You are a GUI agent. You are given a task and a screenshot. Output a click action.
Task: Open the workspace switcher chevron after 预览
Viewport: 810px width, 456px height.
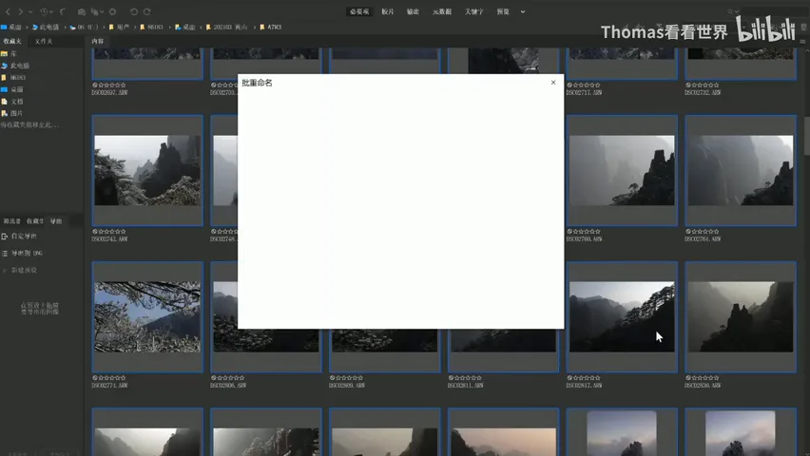point(523,11)
